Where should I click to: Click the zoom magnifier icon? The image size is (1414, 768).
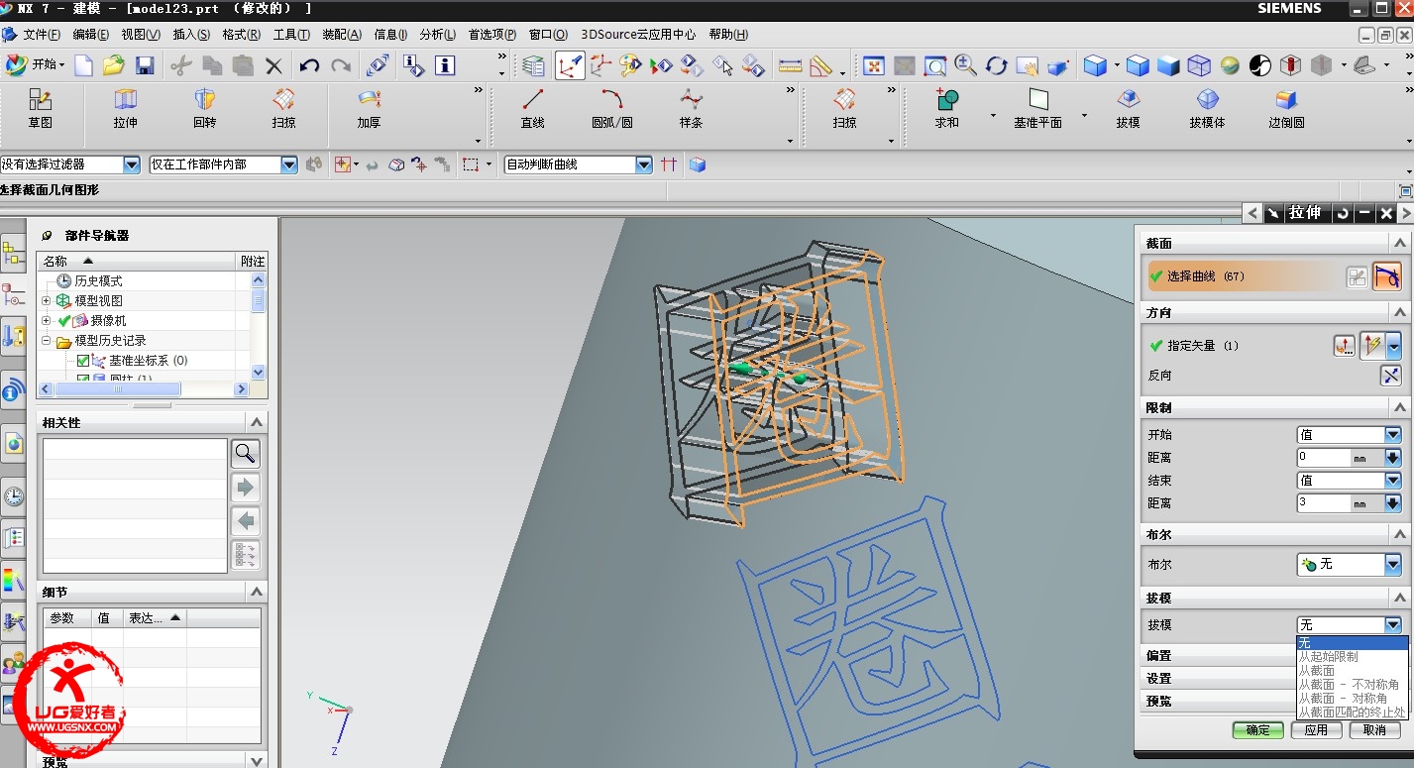[x=966, y=65]
